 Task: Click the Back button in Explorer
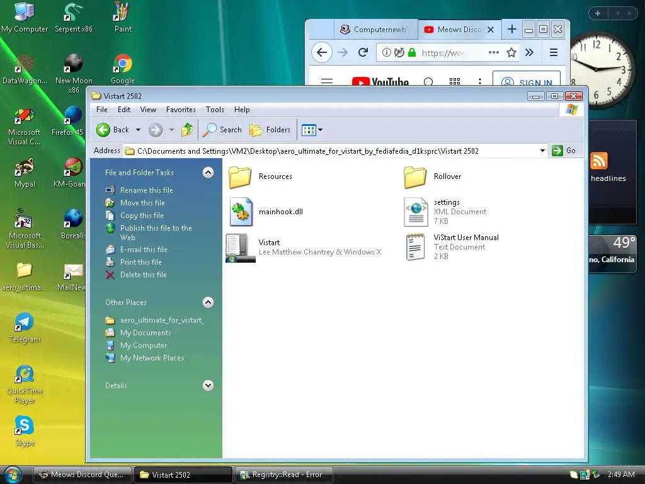[x=113, y=130]
